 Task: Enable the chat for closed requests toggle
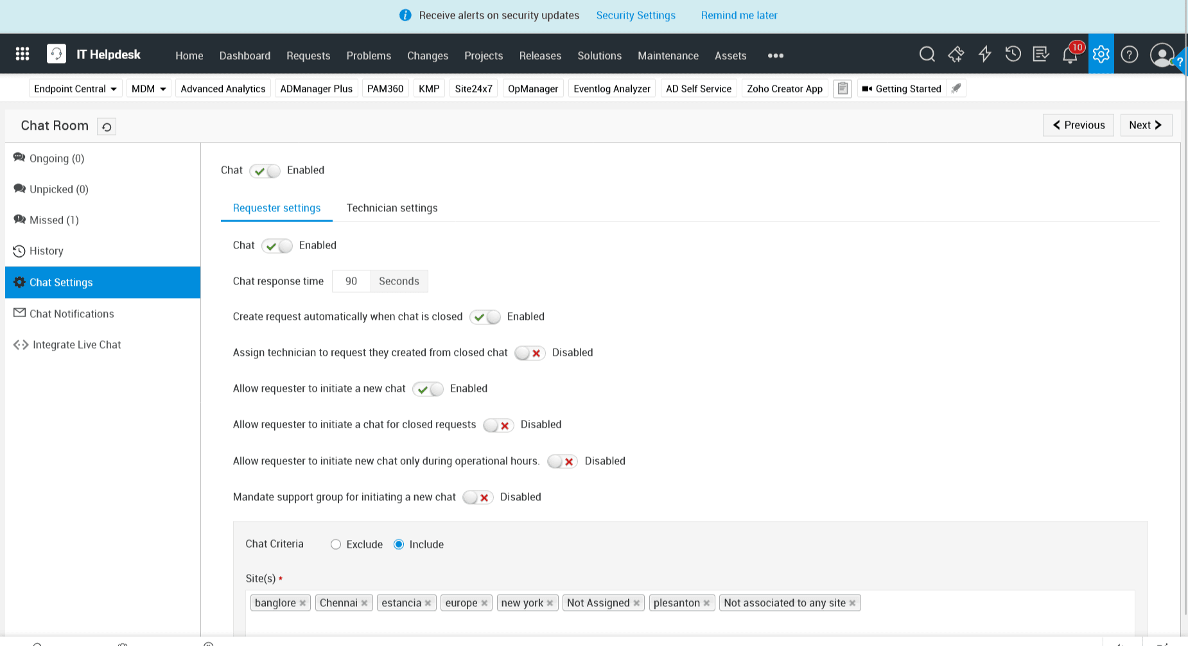point(498,424)
